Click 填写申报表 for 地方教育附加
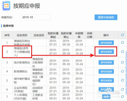The width and height of the screenshot is (127, 101). point(106,63)
